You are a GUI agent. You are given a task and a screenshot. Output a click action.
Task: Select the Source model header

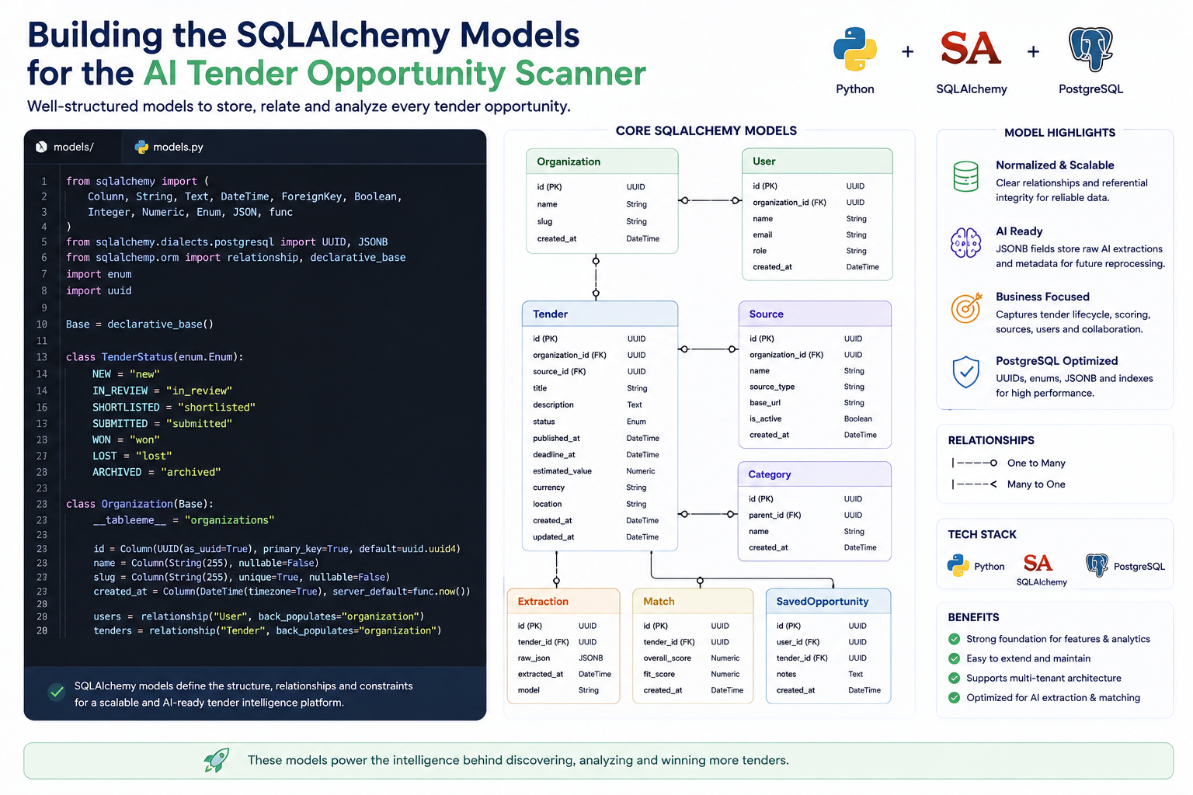(x=815, y=314)
